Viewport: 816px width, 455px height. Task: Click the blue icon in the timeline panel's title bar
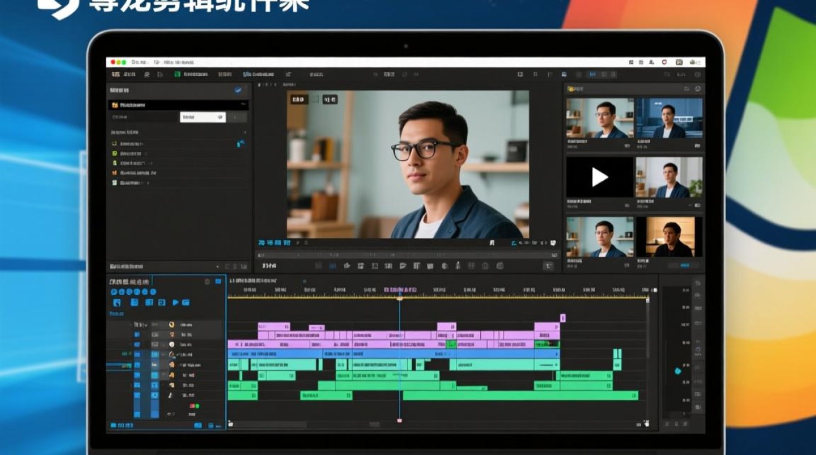(x=218, y=281)
